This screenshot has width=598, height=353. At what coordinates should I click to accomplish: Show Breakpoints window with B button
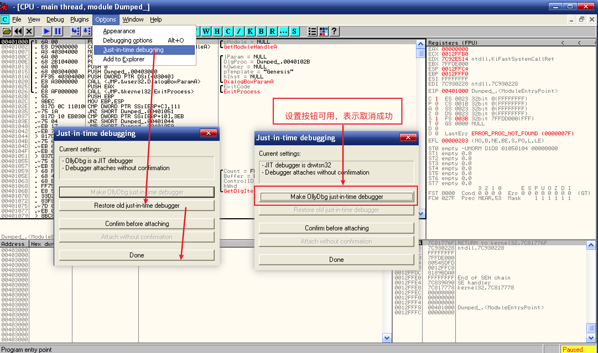pyautogui.click(x=261, y=31)
